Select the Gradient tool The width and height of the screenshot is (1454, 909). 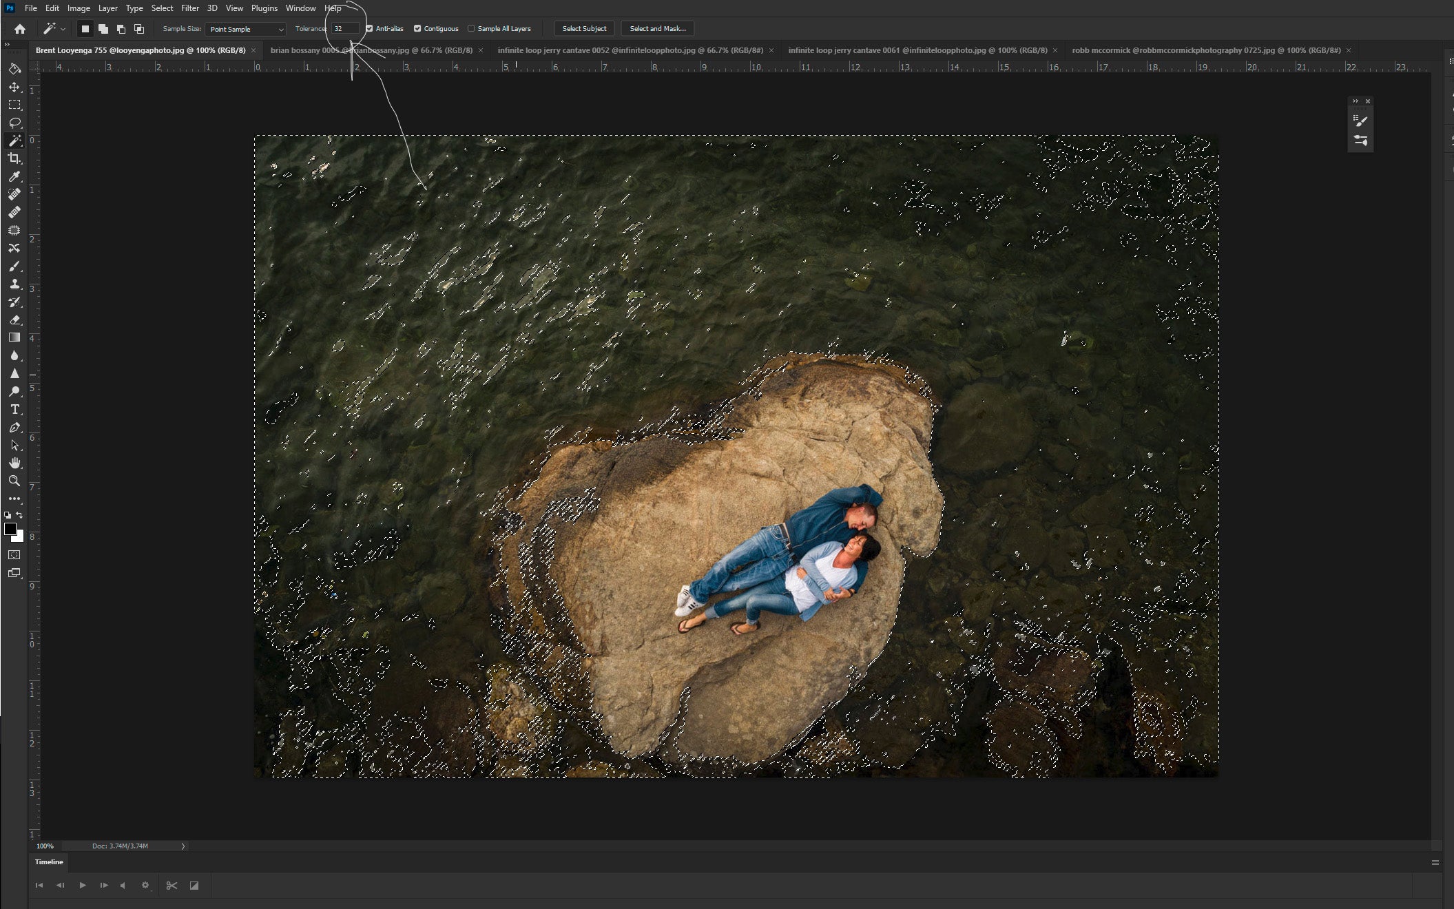14,337
